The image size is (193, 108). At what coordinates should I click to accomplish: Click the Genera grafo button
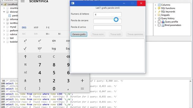coord(79,34)
